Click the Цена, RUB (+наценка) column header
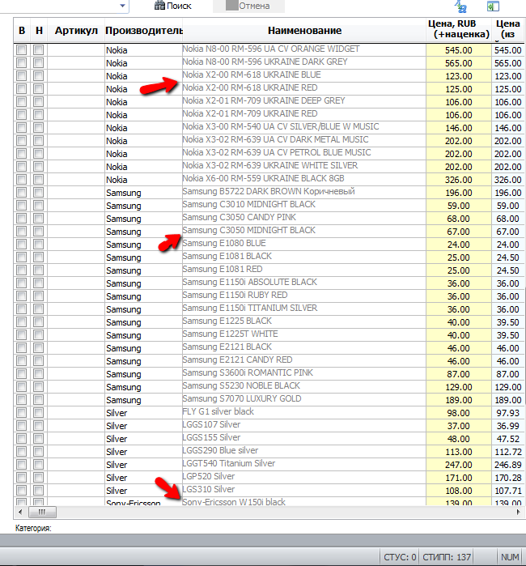Viewport: 526px width, 566px height. pyautogui.click(x=459, y=30)
